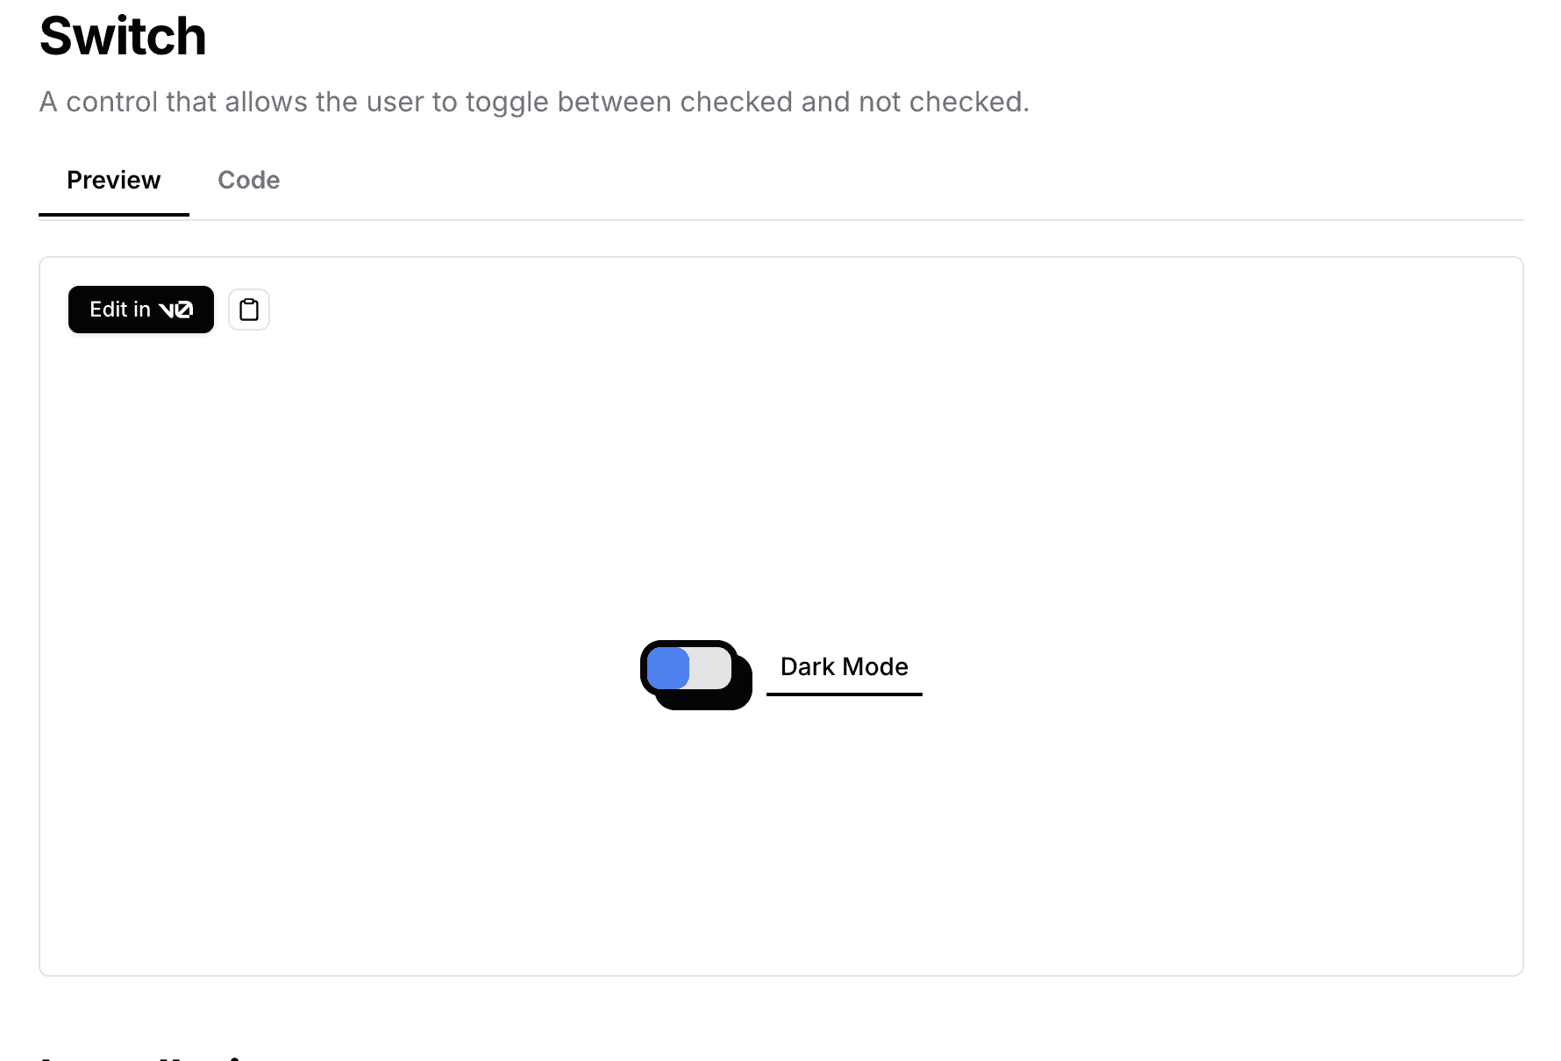This screenshot has height=1061, width=1561.
Task: Click the partially visible heading at page bottom
Action: coord(140,1057)
